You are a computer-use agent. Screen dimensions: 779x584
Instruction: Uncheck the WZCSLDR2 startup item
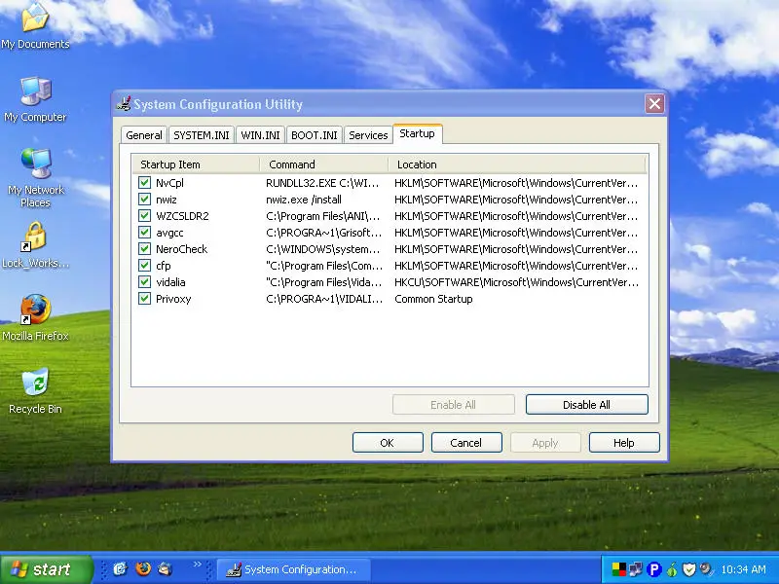(144, 215)
